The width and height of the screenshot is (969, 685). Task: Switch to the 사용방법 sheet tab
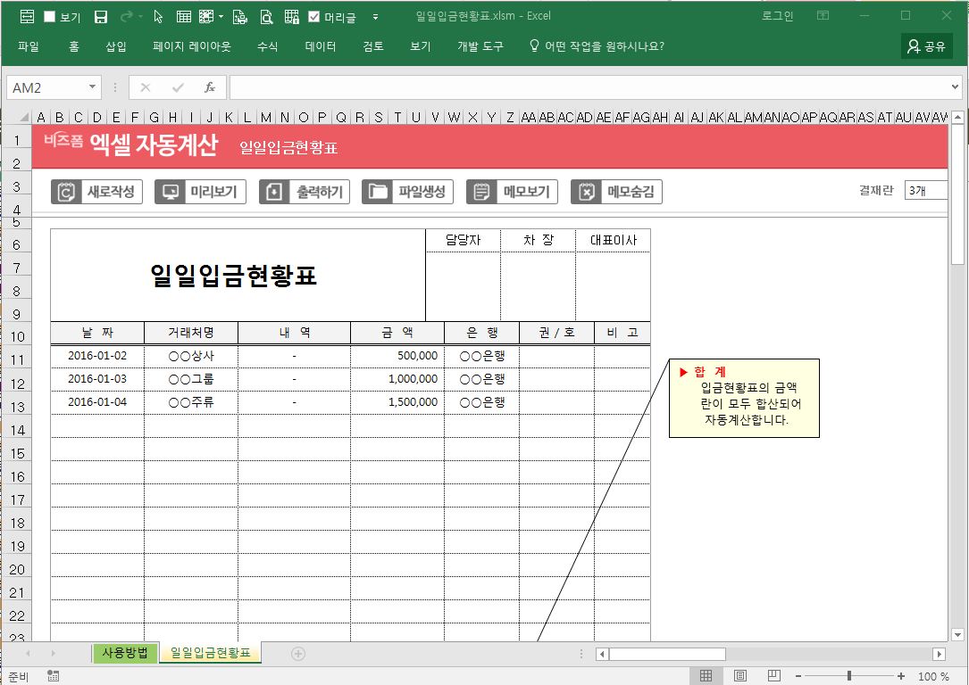pos(125,653)
